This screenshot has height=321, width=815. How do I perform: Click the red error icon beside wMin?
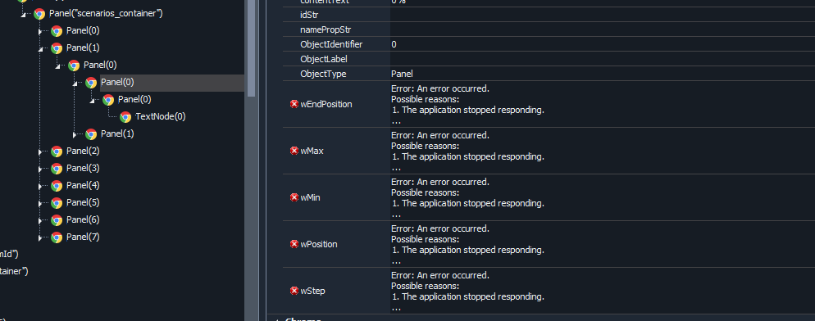point(294,197)
